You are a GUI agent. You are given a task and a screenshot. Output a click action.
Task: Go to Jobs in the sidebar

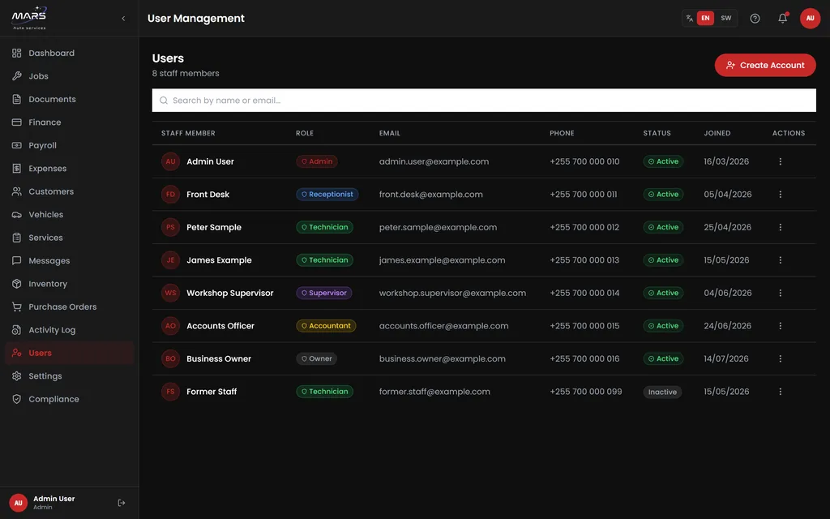(x=70, y=76)
